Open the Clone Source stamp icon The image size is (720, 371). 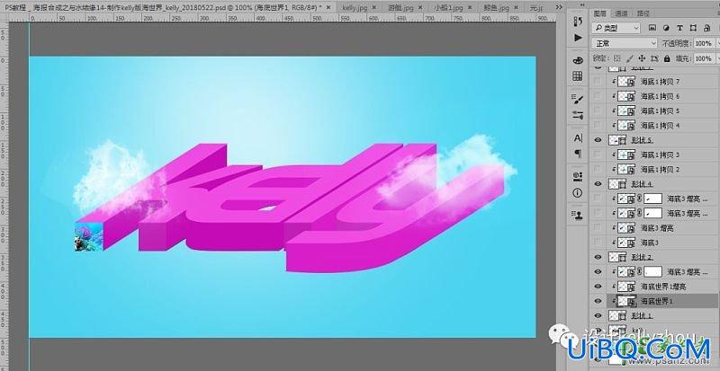[x=578, y=215]
